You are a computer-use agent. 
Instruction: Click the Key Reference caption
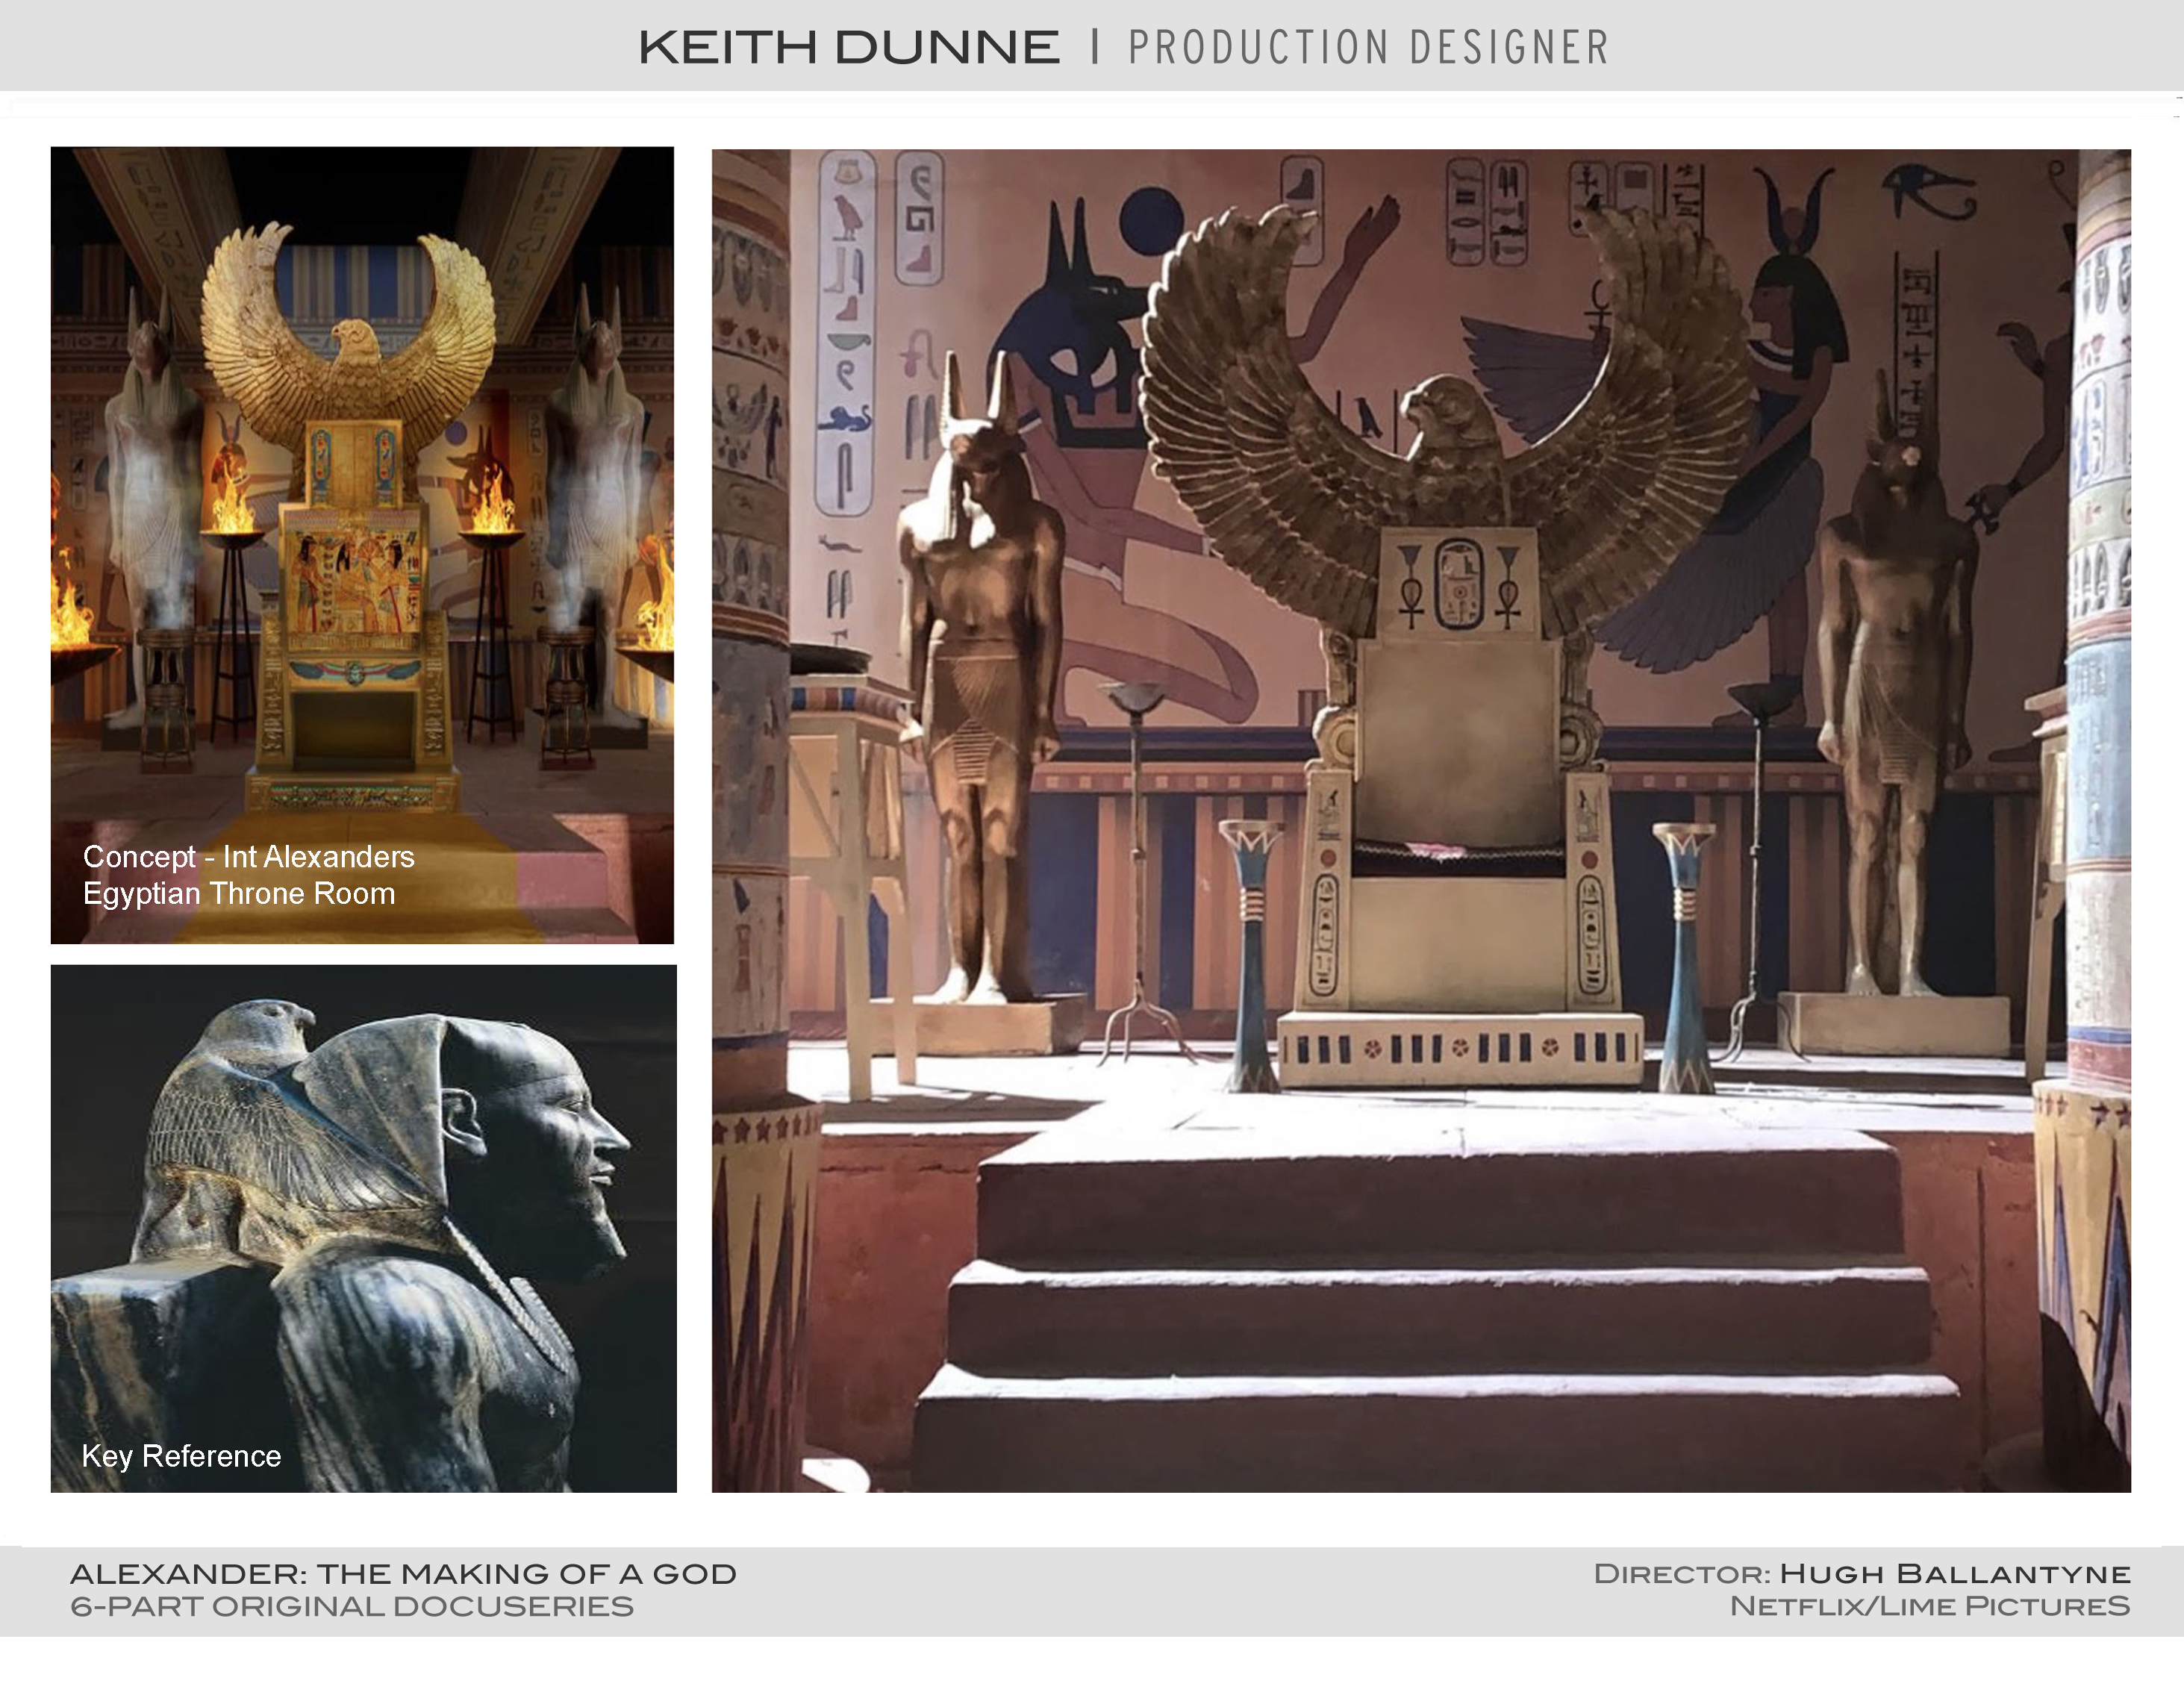tap(181, 1456)
